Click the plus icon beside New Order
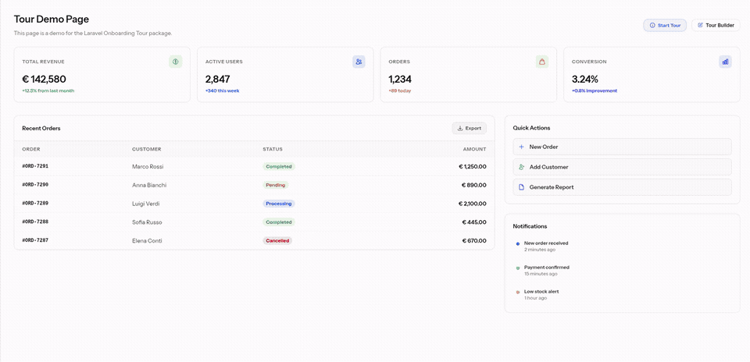Image resolution: width=750 pixels, height=362 pixels. (x=521, y=147)
